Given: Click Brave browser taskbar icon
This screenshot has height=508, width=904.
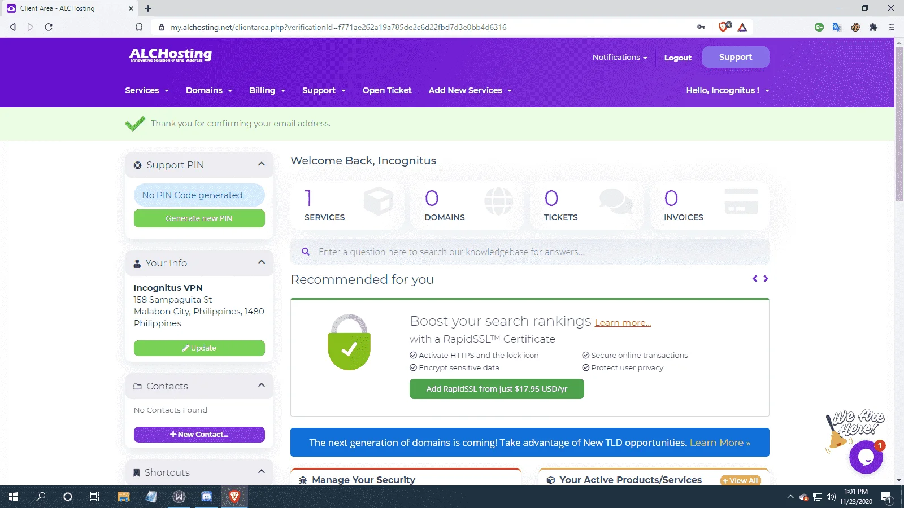Looking at the screenshot, I should coord(234,497).
